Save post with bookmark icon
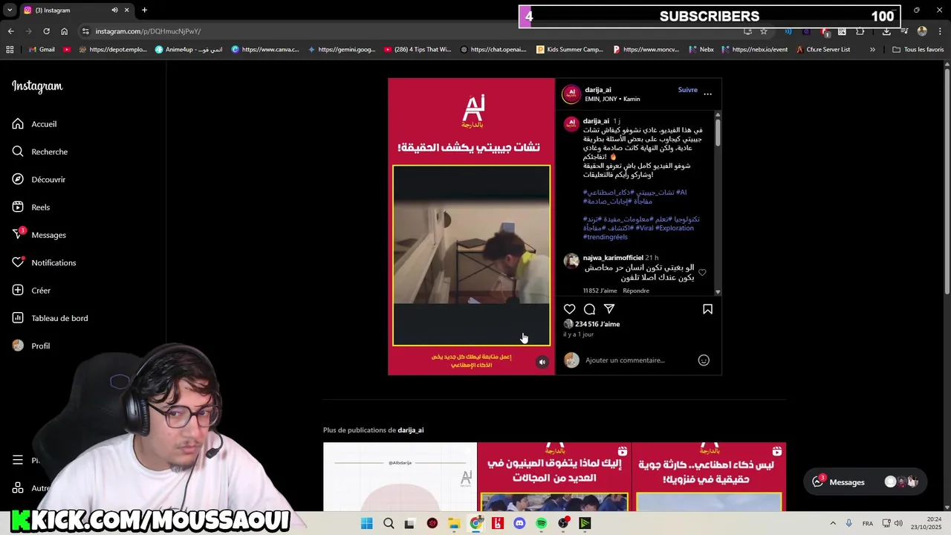This screenshot has height=535, width=951. click(707, 309)
